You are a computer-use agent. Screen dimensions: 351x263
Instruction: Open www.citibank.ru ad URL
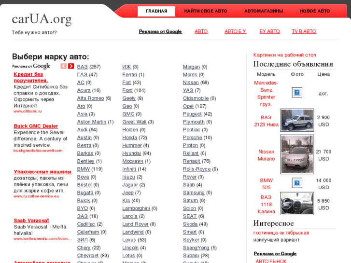tap(28, 111)
